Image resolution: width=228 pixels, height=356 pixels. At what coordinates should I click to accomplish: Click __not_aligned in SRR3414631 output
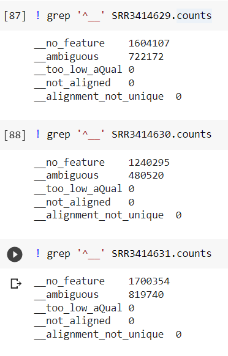click(x=72, y=321)
